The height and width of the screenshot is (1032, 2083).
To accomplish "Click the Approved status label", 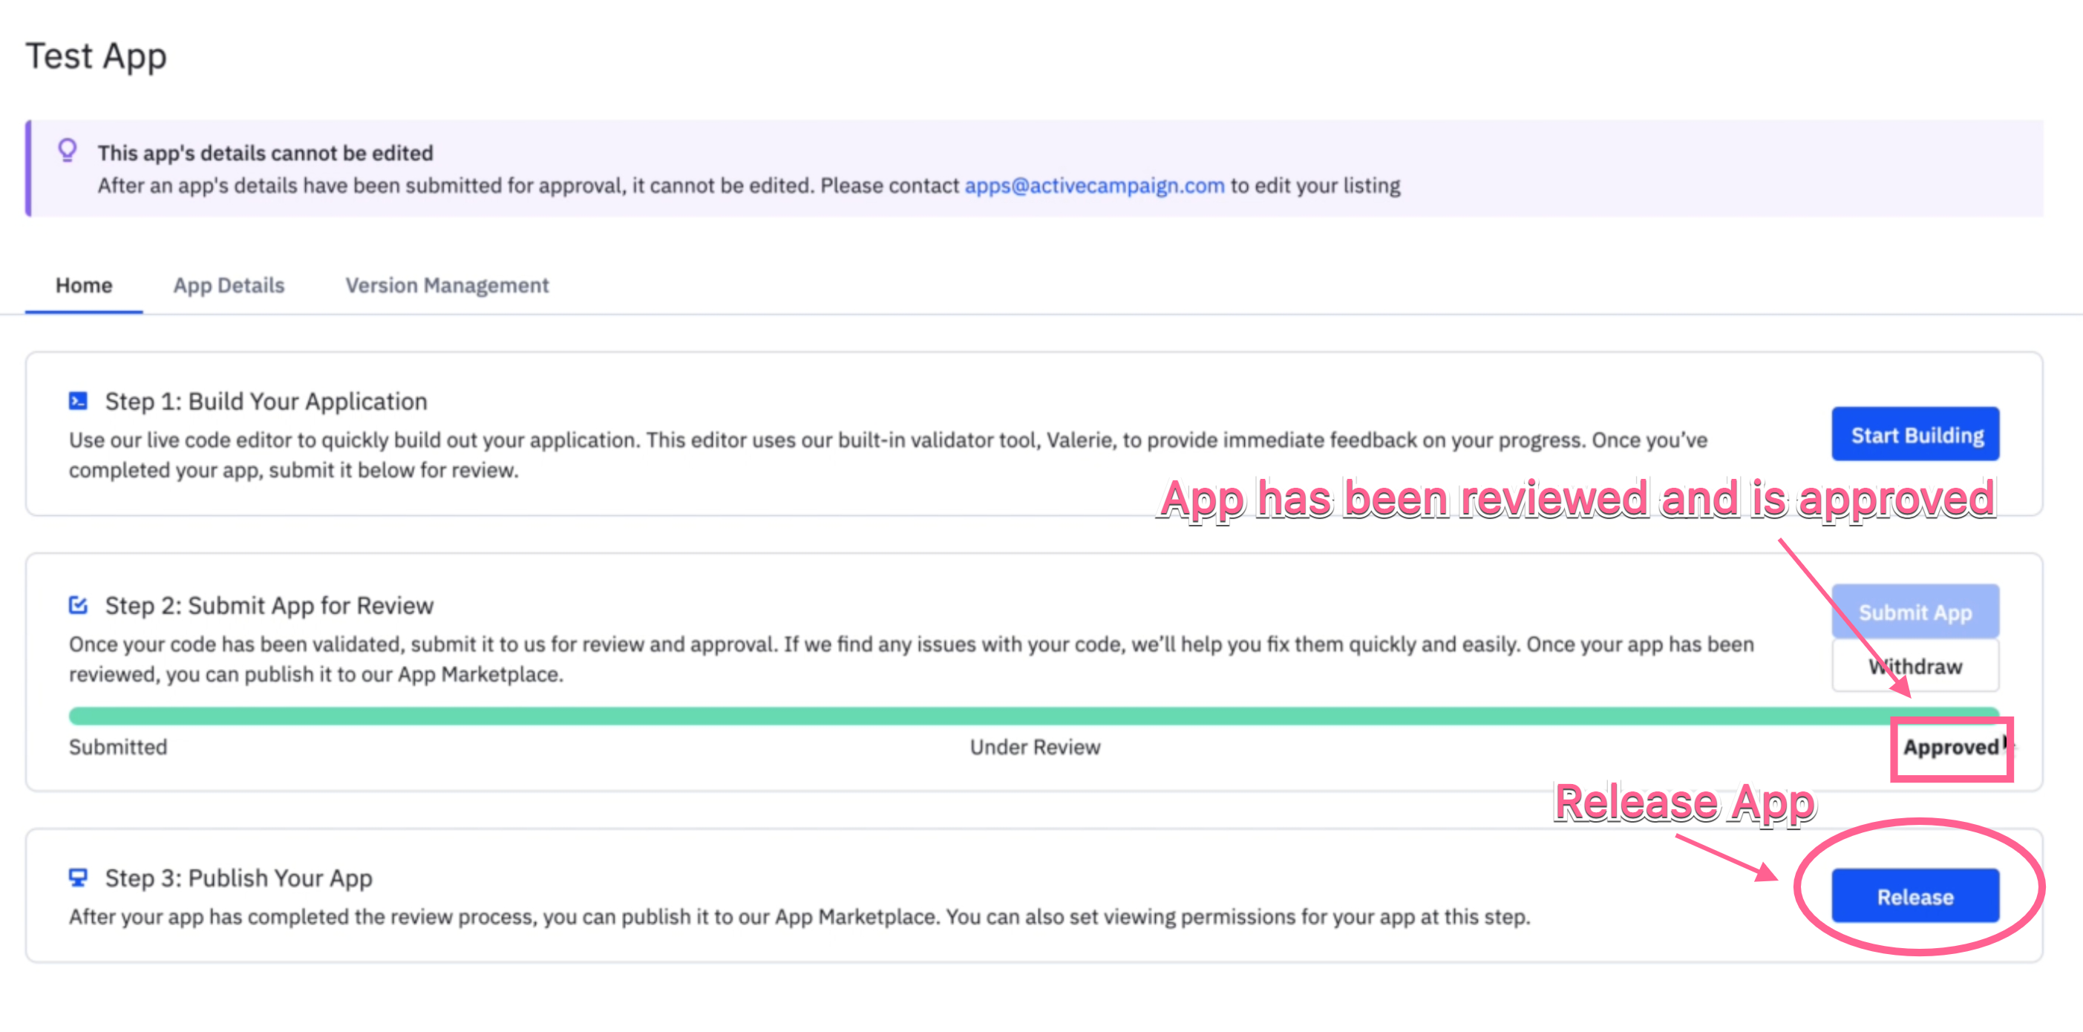I will 1949,748.
